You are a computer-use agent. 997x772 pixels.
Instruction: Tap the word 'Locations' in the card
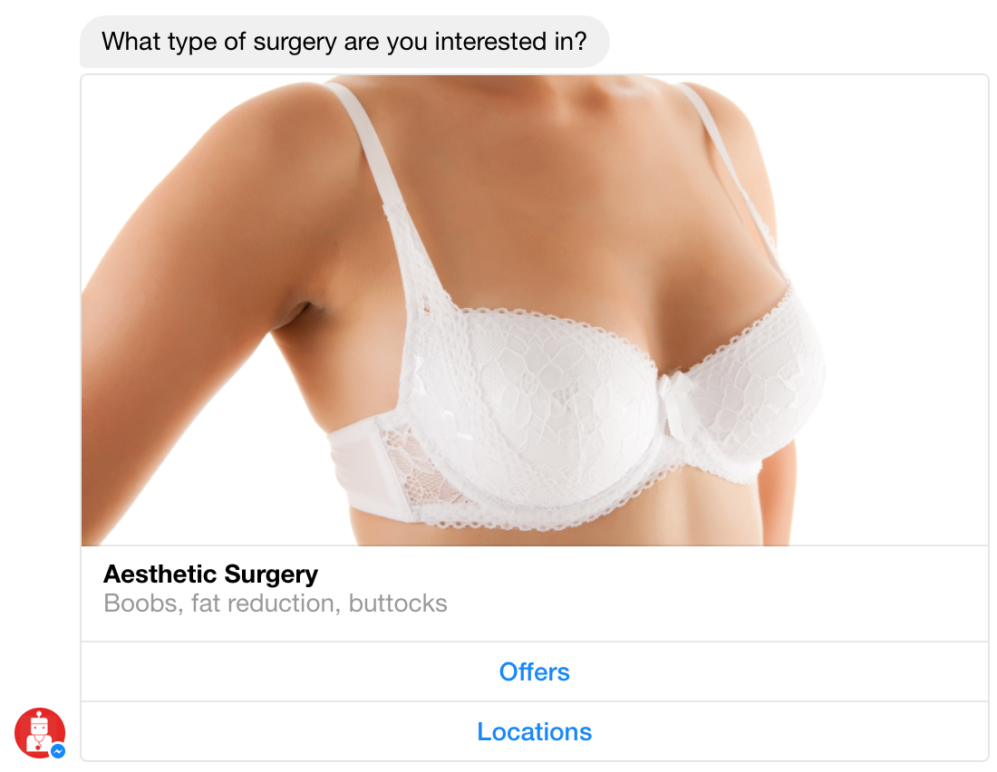click(x=534, y=731)
